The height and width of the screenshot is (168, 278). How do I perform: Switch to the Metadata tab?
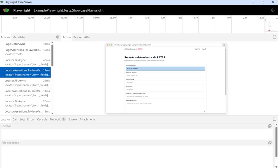pyautogui.click(x=19, y=37)
